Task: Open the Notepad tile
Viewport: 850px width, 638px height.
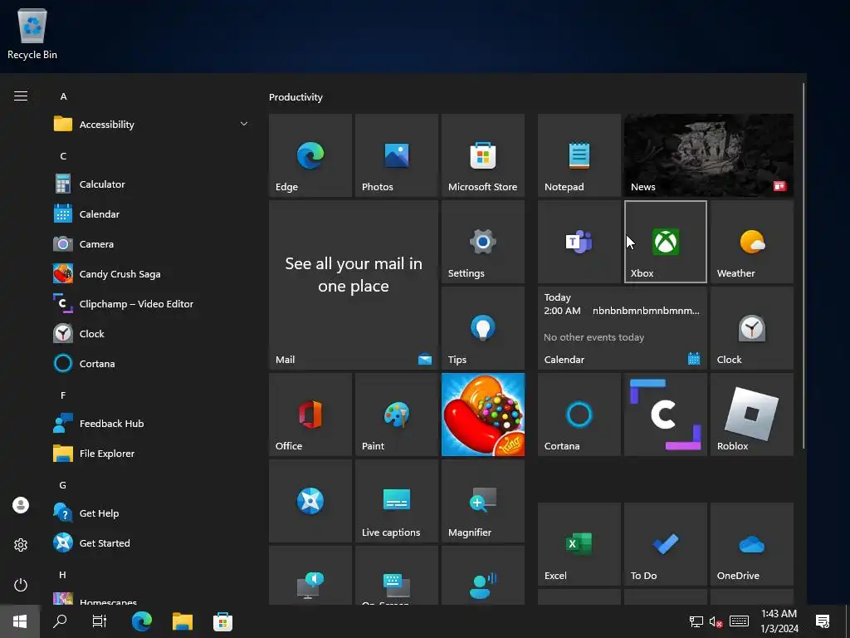Action: [x=579, y=155]
